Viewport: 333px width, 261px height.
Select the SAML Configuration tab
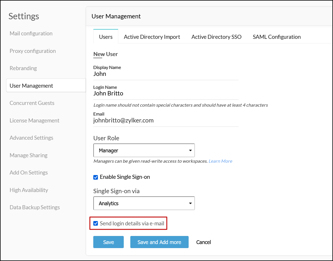point(277,37)
